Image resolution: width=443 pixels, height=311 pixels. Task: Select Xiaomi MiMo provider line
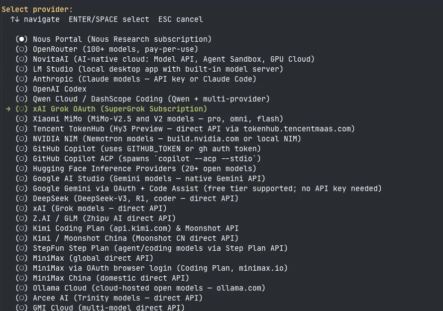point(149,119)
